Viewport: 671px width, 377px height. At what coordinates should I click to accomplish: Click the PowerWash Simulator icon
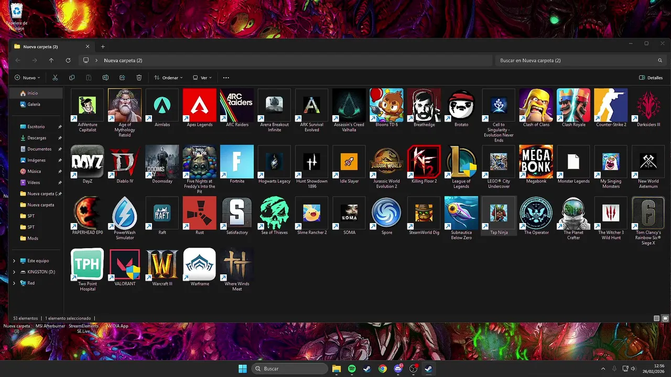coord(125,213)
